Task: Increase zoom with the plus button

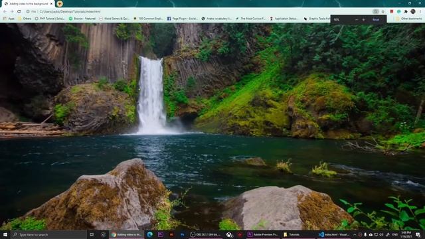Action: 363,19
